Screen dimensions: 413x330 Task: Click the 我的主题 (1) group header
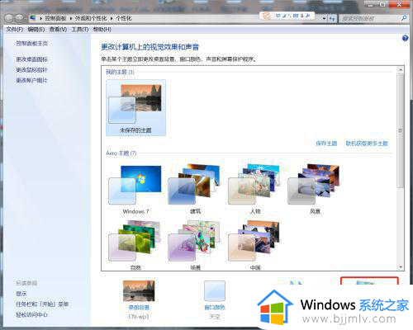[120, 72]
